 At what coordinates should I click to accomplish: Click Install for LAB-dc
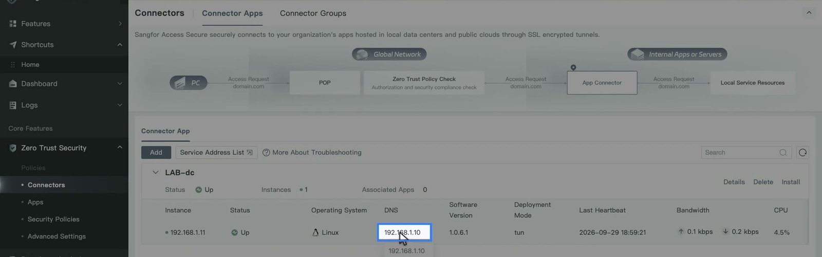[791, 182]
